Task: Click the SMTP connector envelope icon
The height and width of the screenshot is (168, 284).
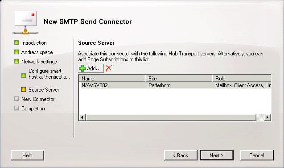Action: pos(25,22)
